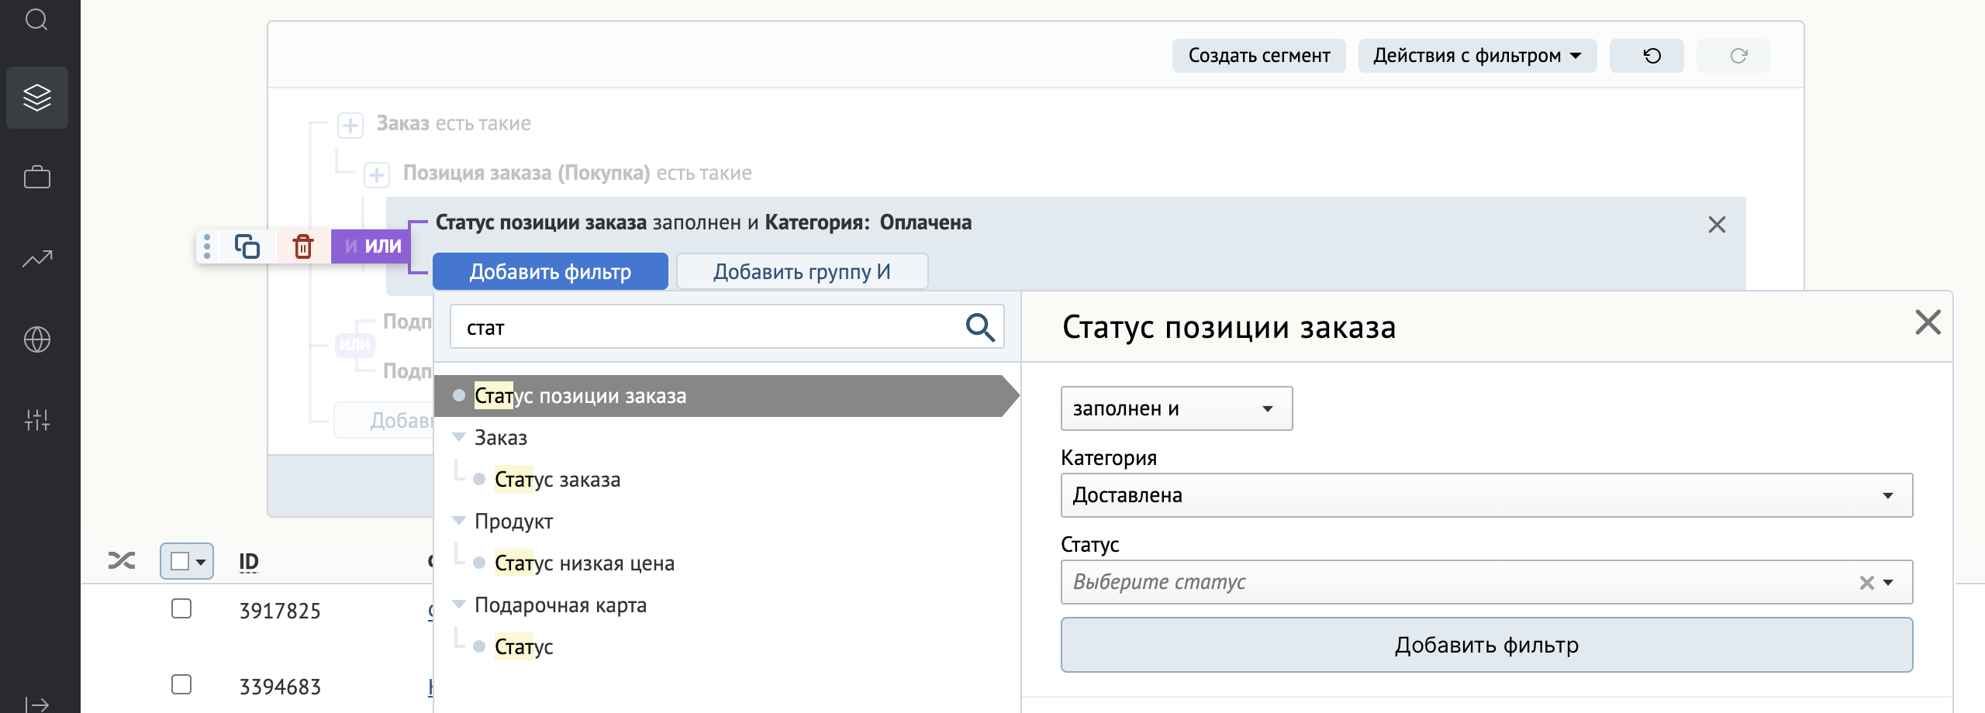Click the Добавить группу И button
Viewport: 1985px width, 713px height.
tap(802, 271)
